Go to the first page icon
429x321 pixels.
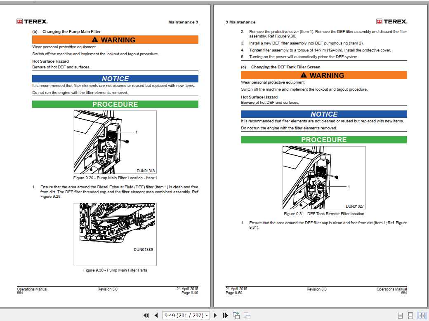146,315
